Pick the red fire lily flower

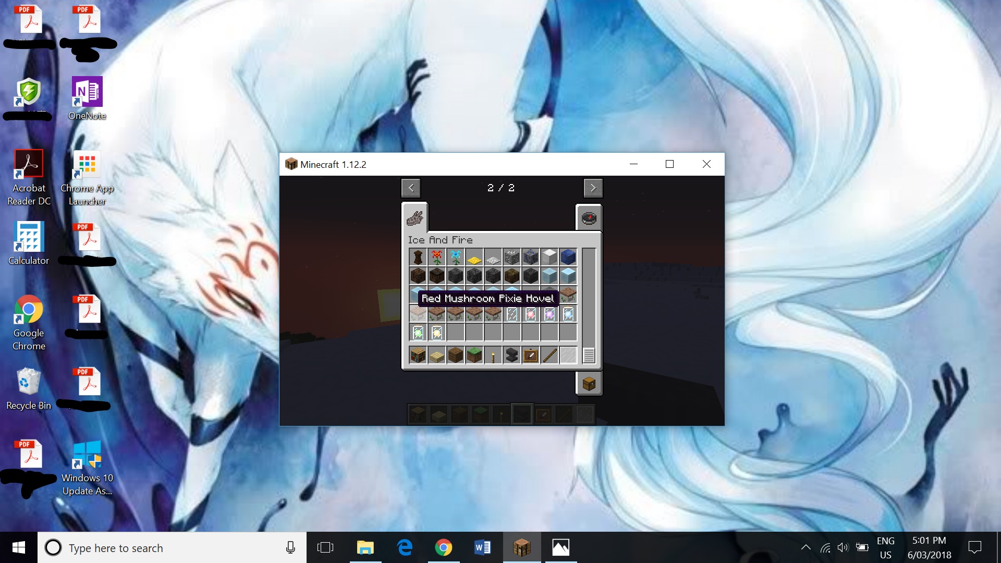click(437, 256)
